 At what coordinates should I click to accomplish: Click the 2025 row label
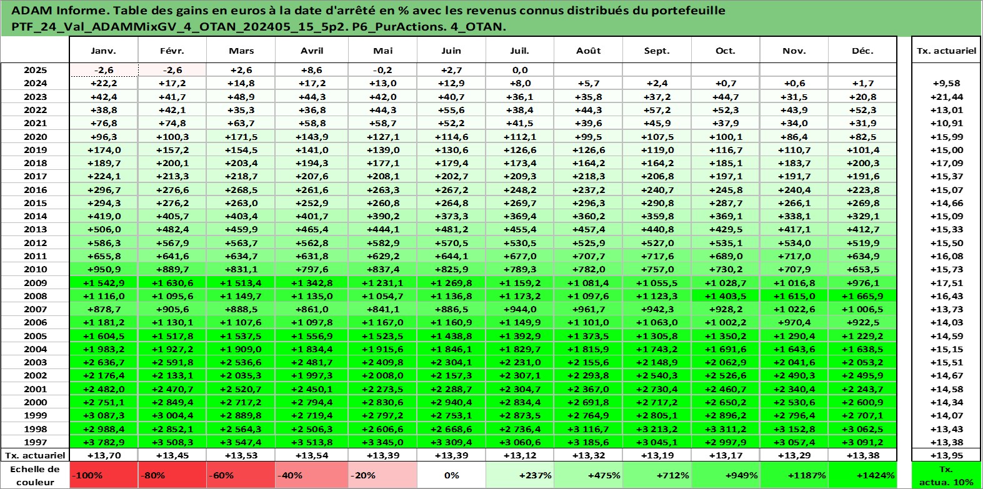point(35,70)
